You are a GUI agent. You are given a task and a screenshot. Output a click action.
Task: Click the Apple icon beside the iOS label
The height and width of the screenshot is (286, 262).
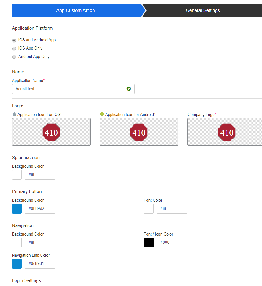14,114
